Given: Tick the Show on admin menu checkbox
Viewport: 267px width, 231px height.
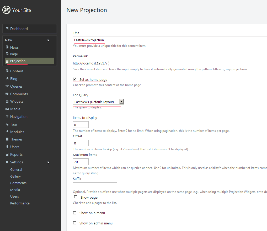Looking at the screenshot, I should (75, 223).
